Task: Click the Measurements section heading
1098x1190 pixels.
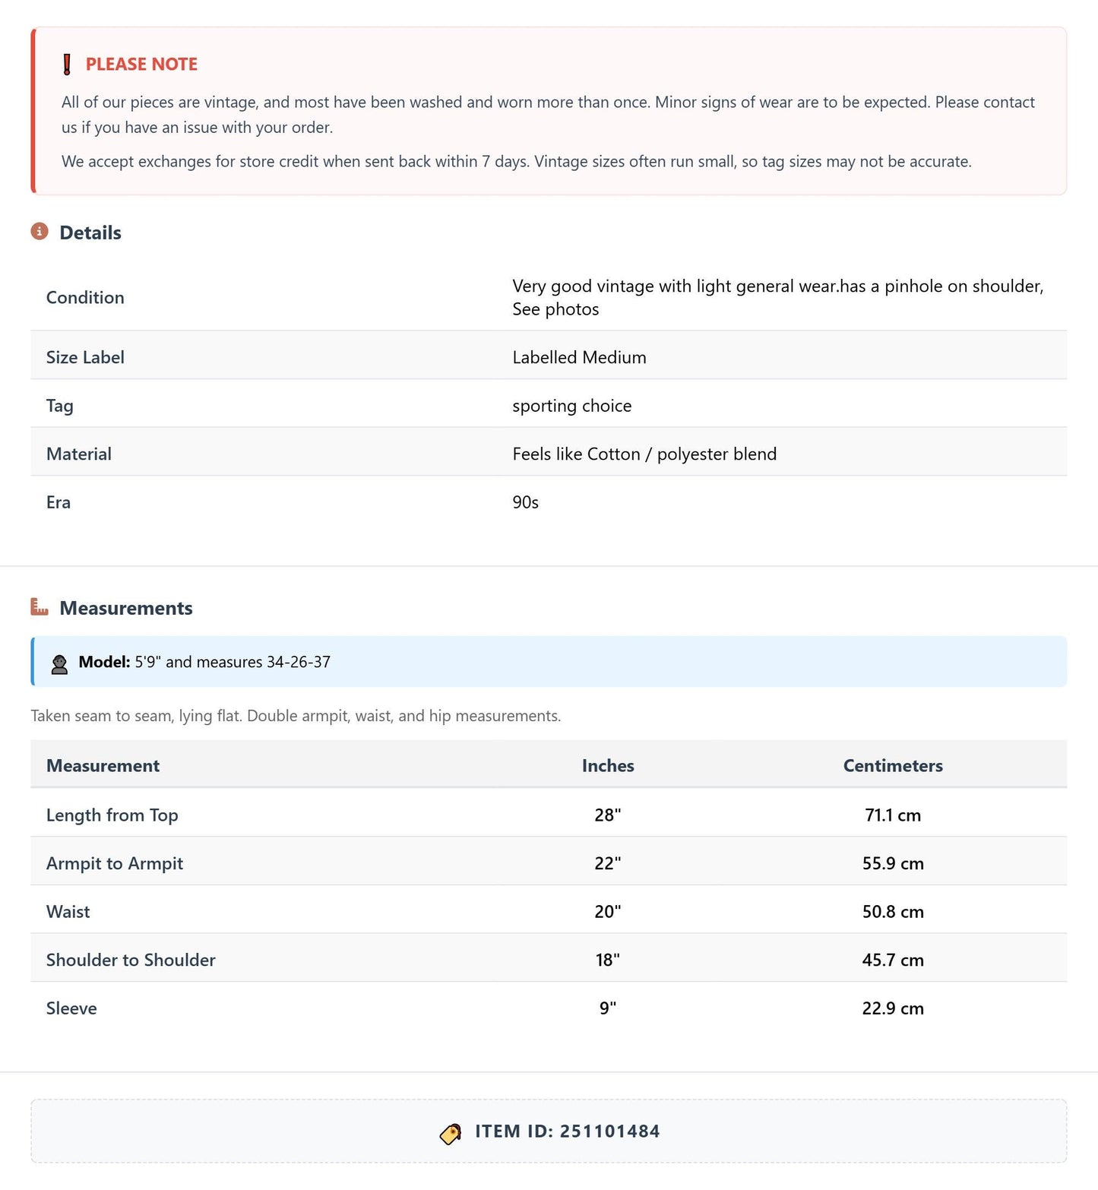Action: coord(126,608)
